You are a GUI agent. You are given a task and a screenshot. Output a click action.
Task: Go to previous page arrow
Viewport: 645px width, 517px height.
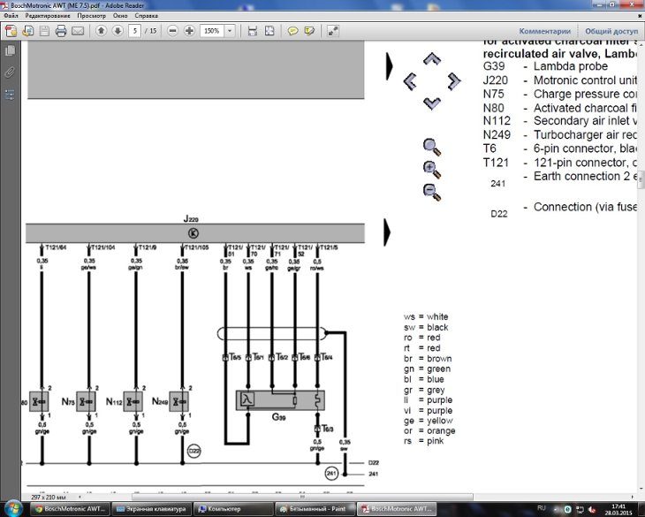pyautogui.click(x=102, y=31)
